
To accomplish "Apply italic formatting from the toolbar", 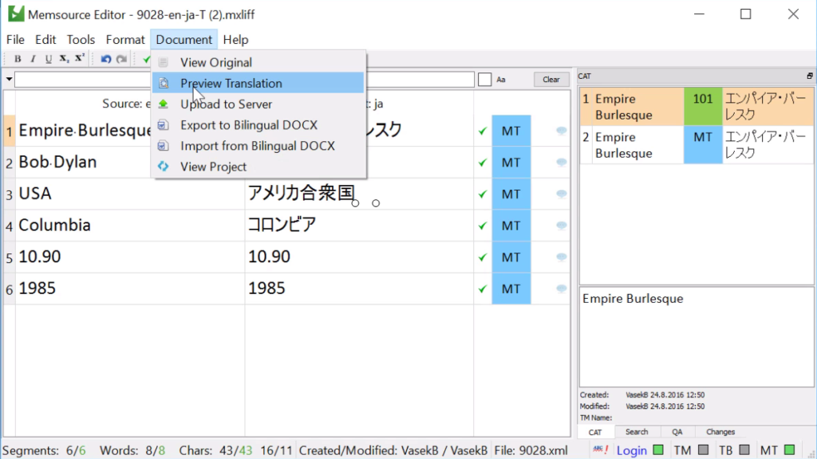I will [33, 59].
